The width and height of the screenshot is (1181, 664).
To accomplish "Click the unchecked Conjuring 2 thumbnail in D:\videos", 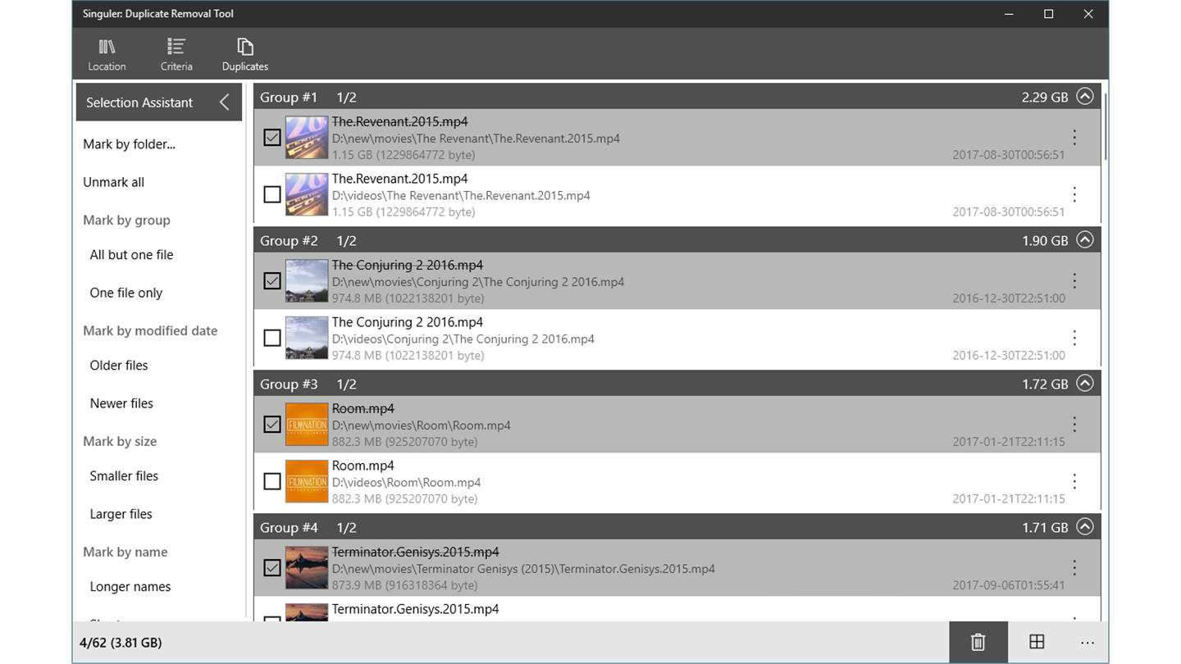I will (x=307, y=339).
